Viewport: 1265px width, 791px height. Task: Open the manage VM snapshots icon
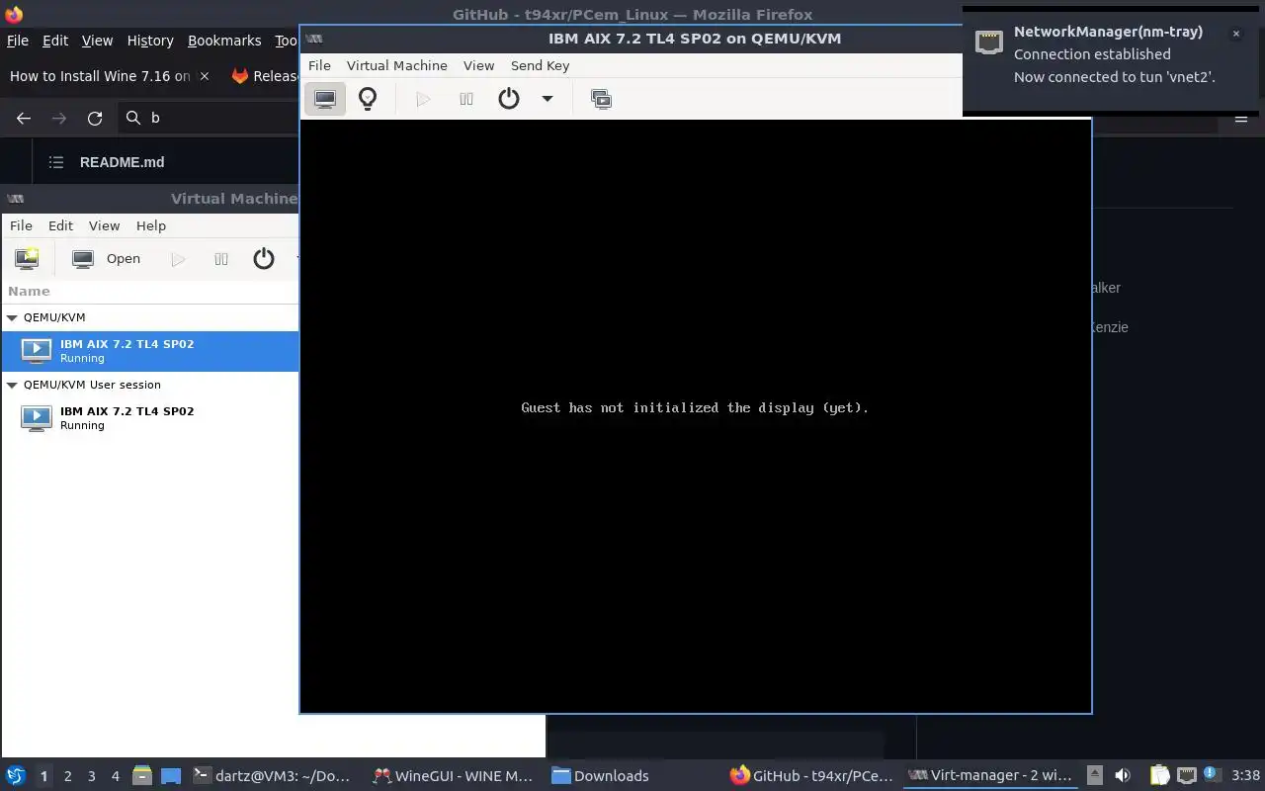[601, 99]
